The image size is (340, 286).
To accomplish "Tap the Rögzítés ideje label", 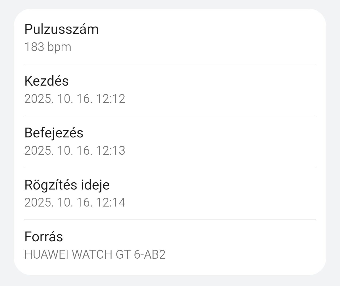I will click(x=67, y=184).
